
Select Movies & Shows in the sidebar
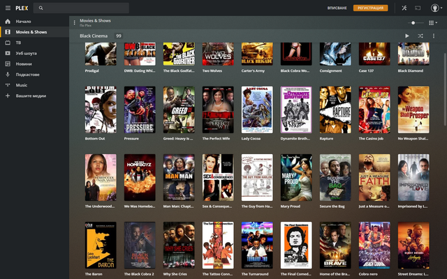point(34,32)
